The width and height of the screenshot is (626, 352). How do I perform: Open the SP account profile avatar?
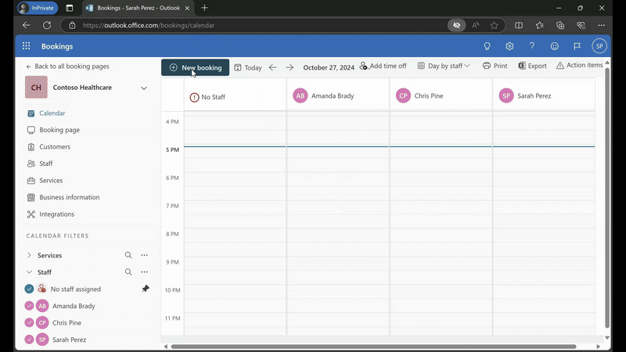[599, 46]
